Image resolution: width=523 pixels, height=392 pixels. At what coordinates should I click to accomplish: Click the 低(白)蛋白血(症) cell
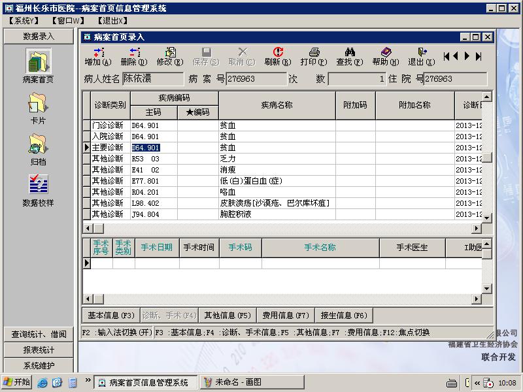[277, 181]
